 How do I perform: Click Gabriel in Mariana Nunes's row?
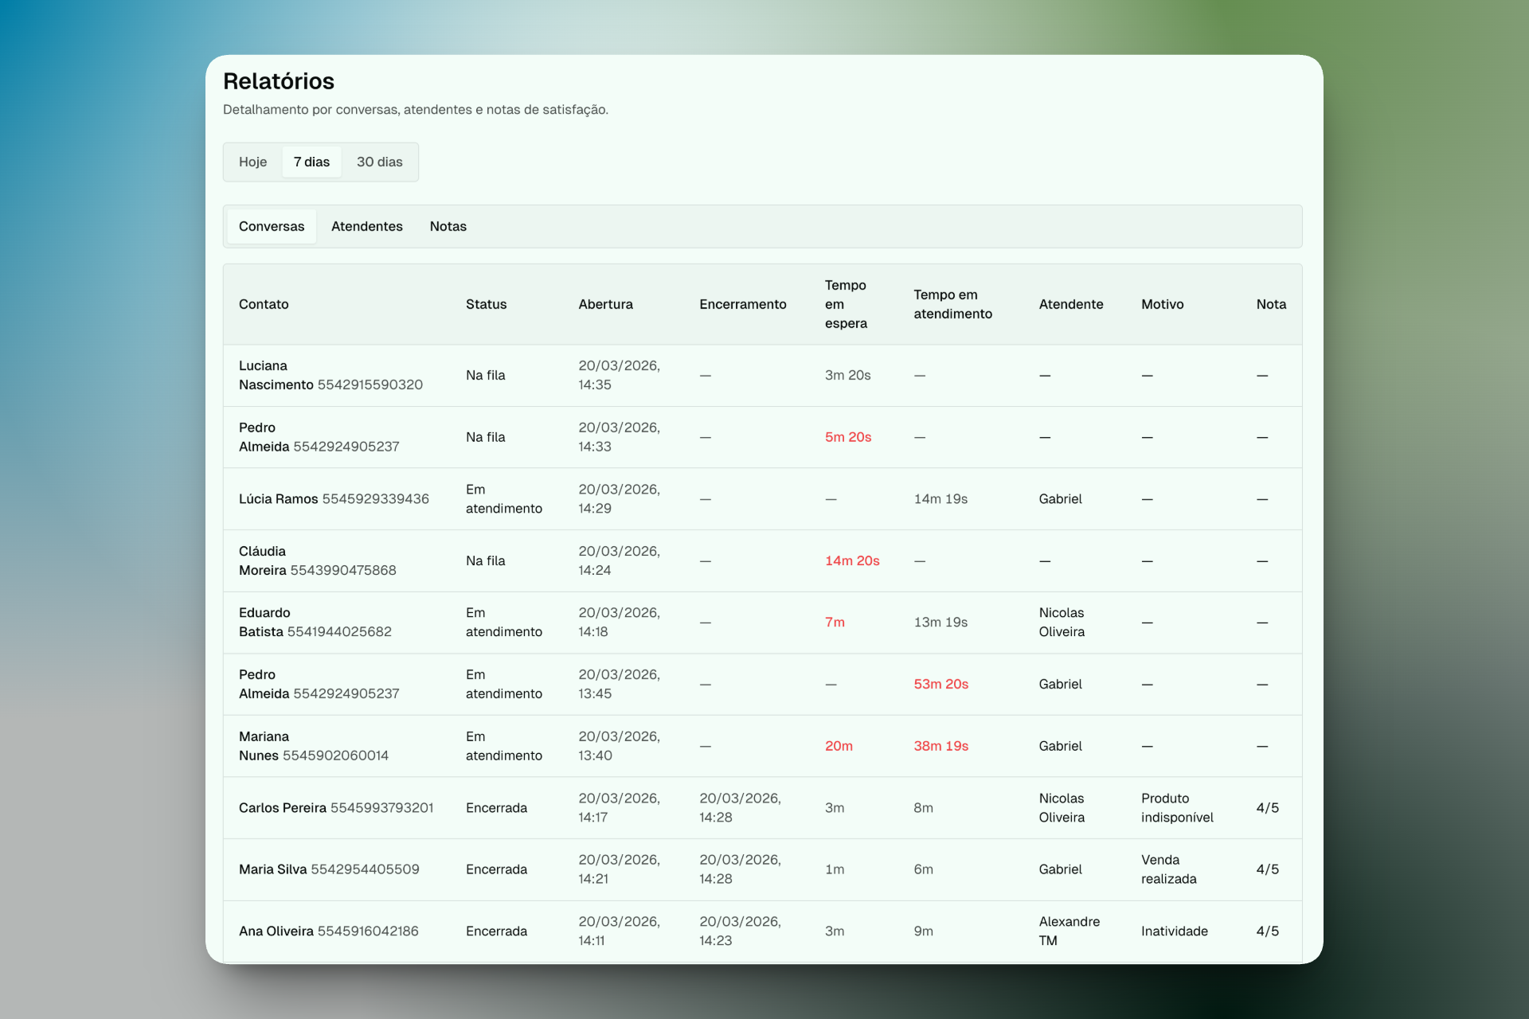[x=1060, y=746]
